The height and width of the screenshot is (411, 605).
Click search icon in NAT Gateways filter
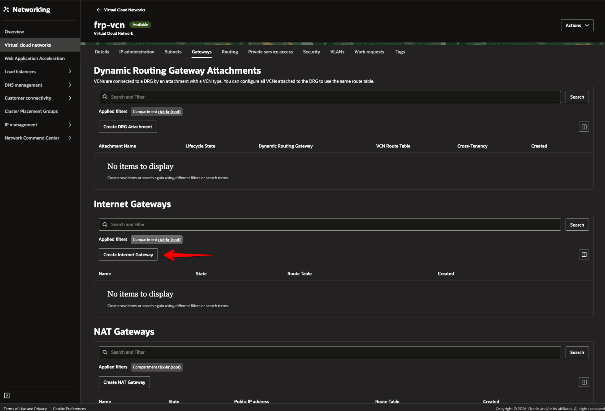coord(105,352)
